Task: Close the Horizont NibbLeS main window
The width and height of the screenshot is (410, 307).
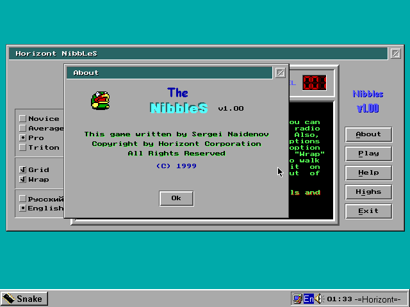Action: (x=396, y=54)
